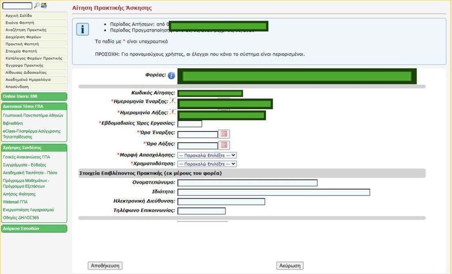Click the users icon beside search
Screen dimensions: 452x274
44,5
